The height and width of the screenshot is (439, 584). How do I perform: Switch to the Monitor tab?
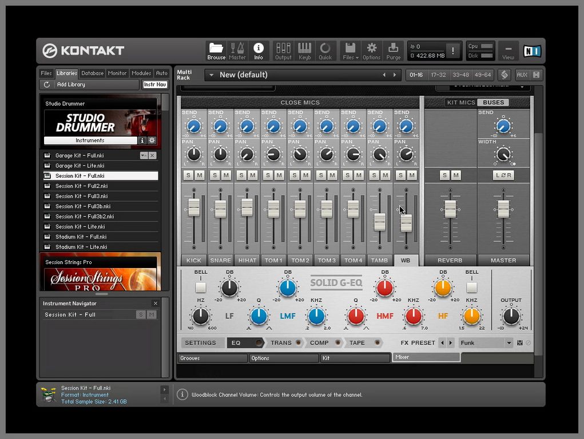pyautogui.click(x=117, y=73)
